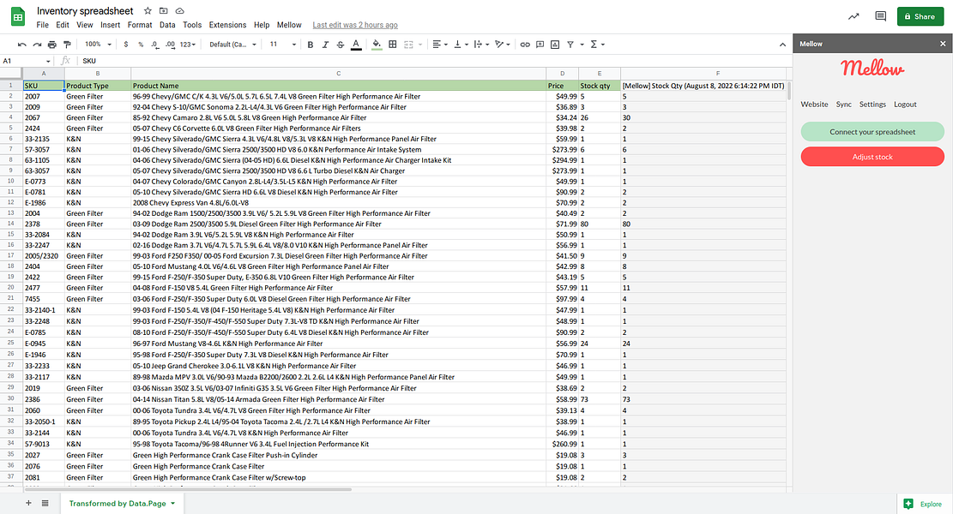This screenshot has height=514, width=953.
Task: Open the Extensions menu
Action: click(227, 25)
